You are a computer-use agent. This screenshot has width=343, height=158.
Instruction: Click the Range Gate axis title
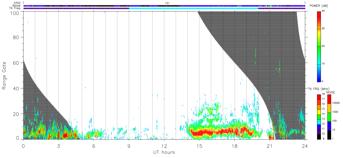pyautogui.click(x=4, y=76)
